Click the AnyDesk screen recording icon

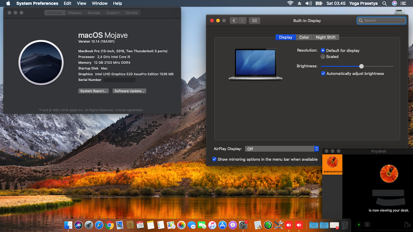(x=367, y=224)
